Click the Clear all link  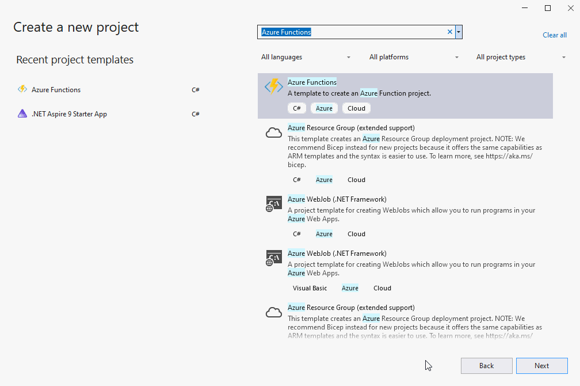(x=554, y=35)
